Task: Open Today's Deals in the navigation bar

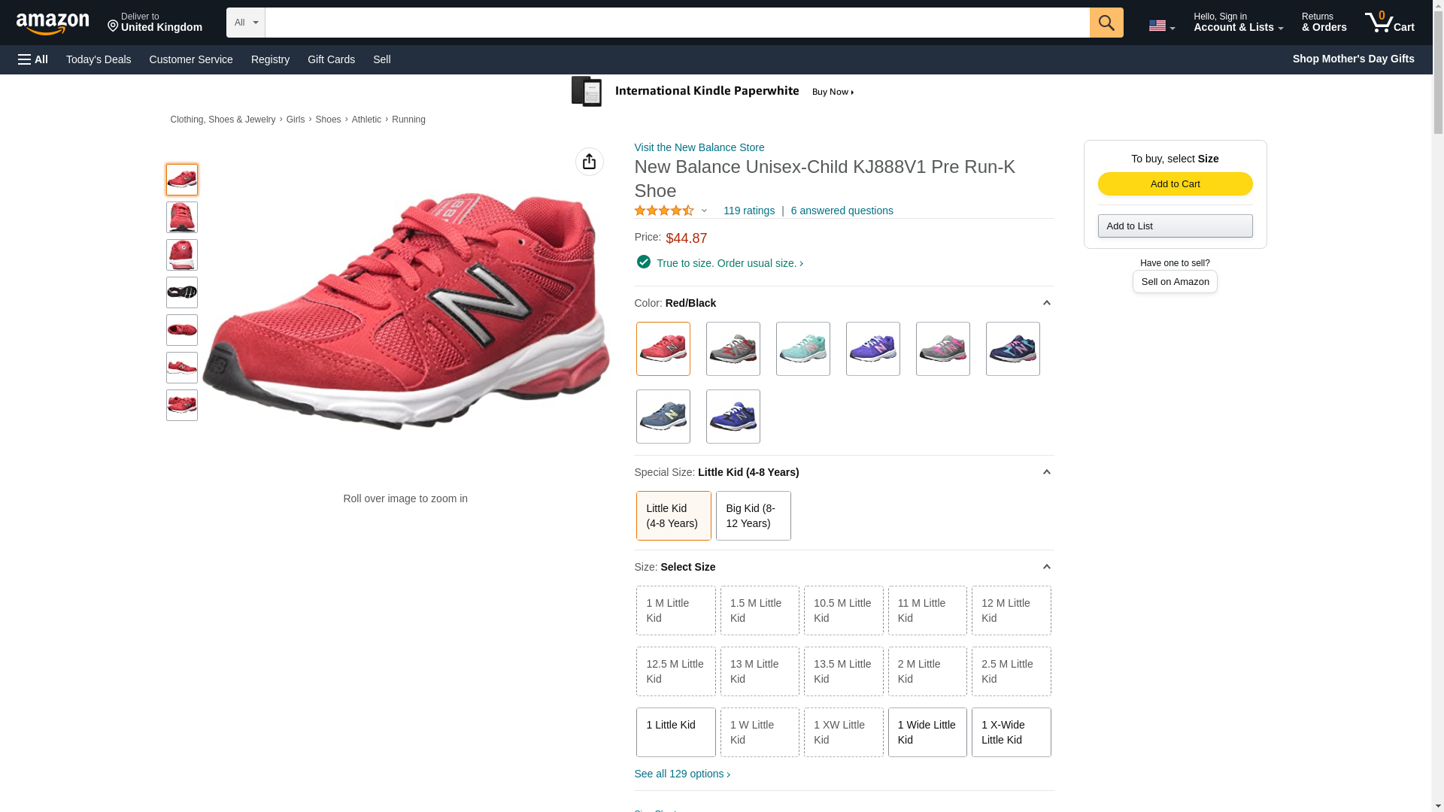Action: [99, 59]
